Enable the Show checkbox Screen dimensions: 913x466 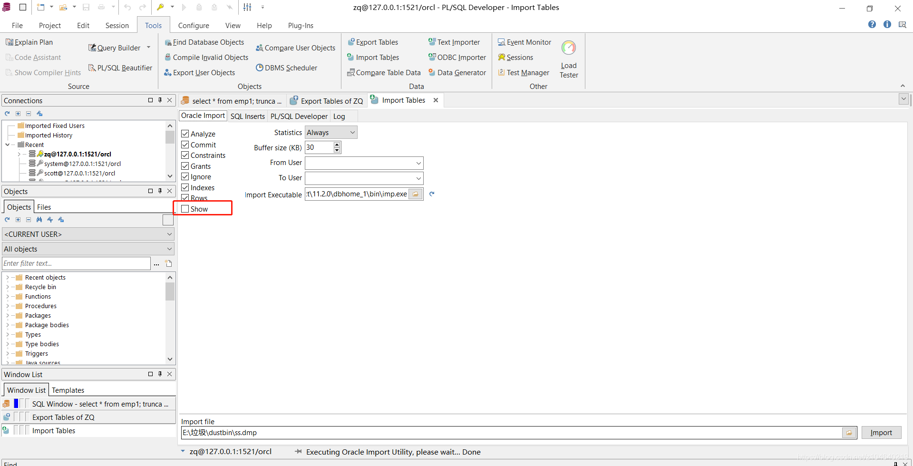(185, 209)
